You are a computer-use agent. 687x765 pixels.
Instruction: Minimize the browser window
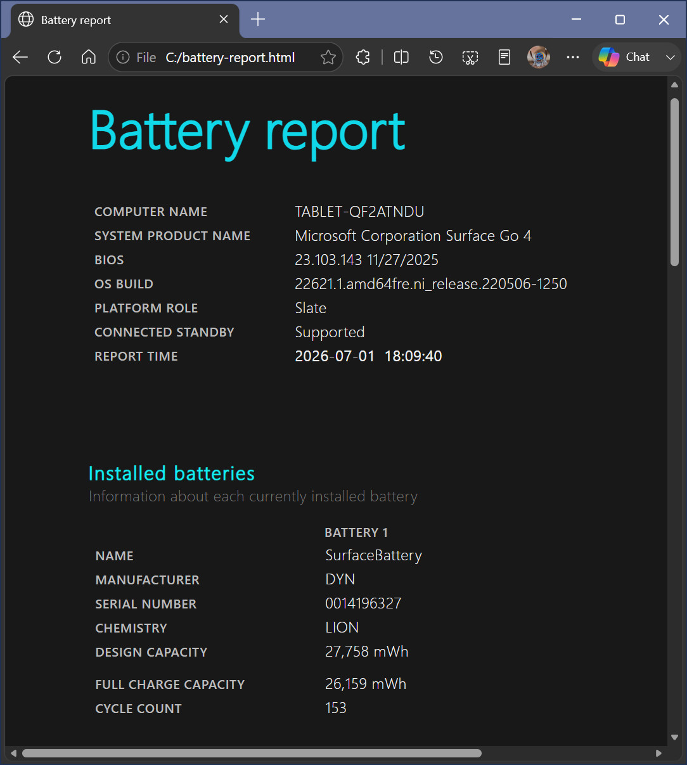point(576,20)
